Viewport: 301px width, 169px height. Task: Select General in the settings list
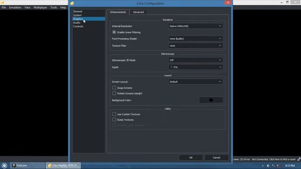coord(89,11)
